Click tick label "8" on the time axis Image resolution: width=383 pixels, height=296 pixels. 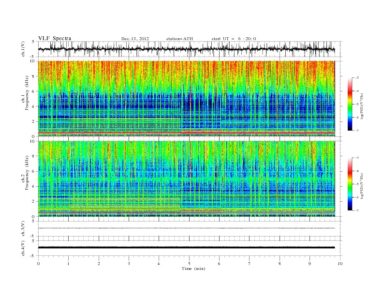(x=280, y=264)
